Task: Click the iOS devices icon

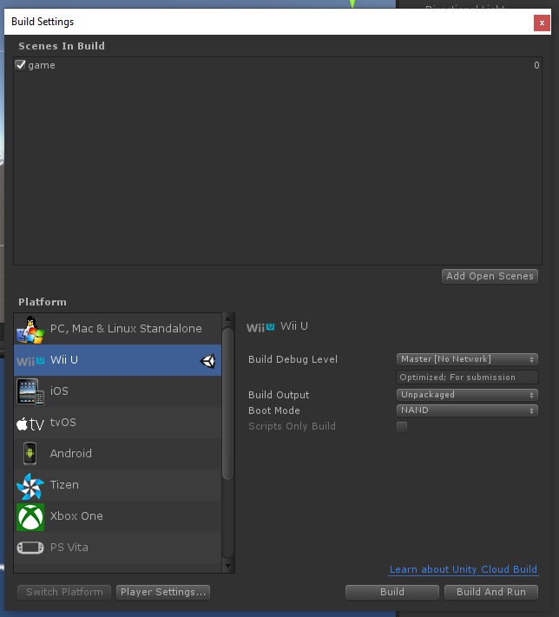Action: click(30, 391)
